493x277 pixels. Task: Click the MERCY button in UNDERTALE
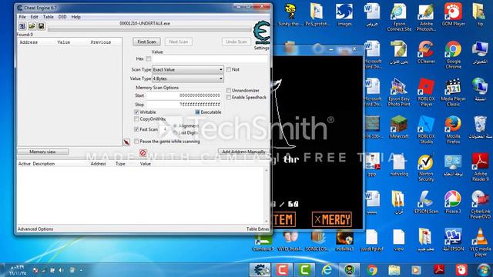coord(332,219)
